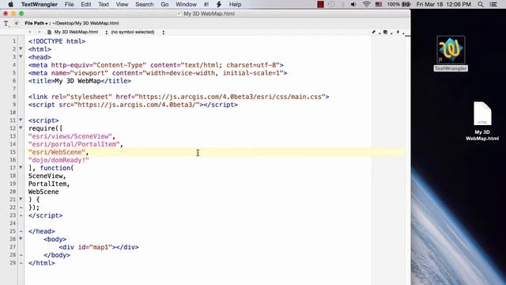Open the scripts menu icon in menu bar
The image size is (506, 285).
point(219,4)
